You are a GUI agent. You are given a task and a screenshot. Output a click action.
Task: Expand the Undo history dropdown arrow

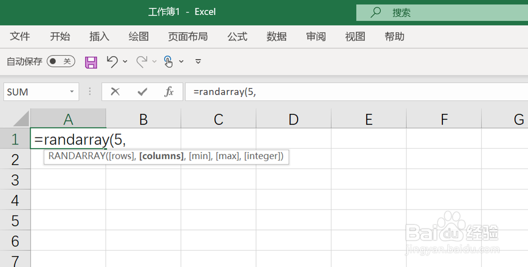point(125,61)
